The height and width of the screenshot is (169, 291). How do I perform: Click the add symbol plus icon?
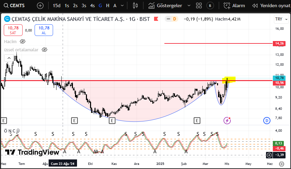[x=40, y=5]
